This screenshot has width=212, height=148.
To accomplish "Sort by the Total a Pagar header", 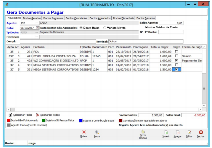I will click(159, 47).
